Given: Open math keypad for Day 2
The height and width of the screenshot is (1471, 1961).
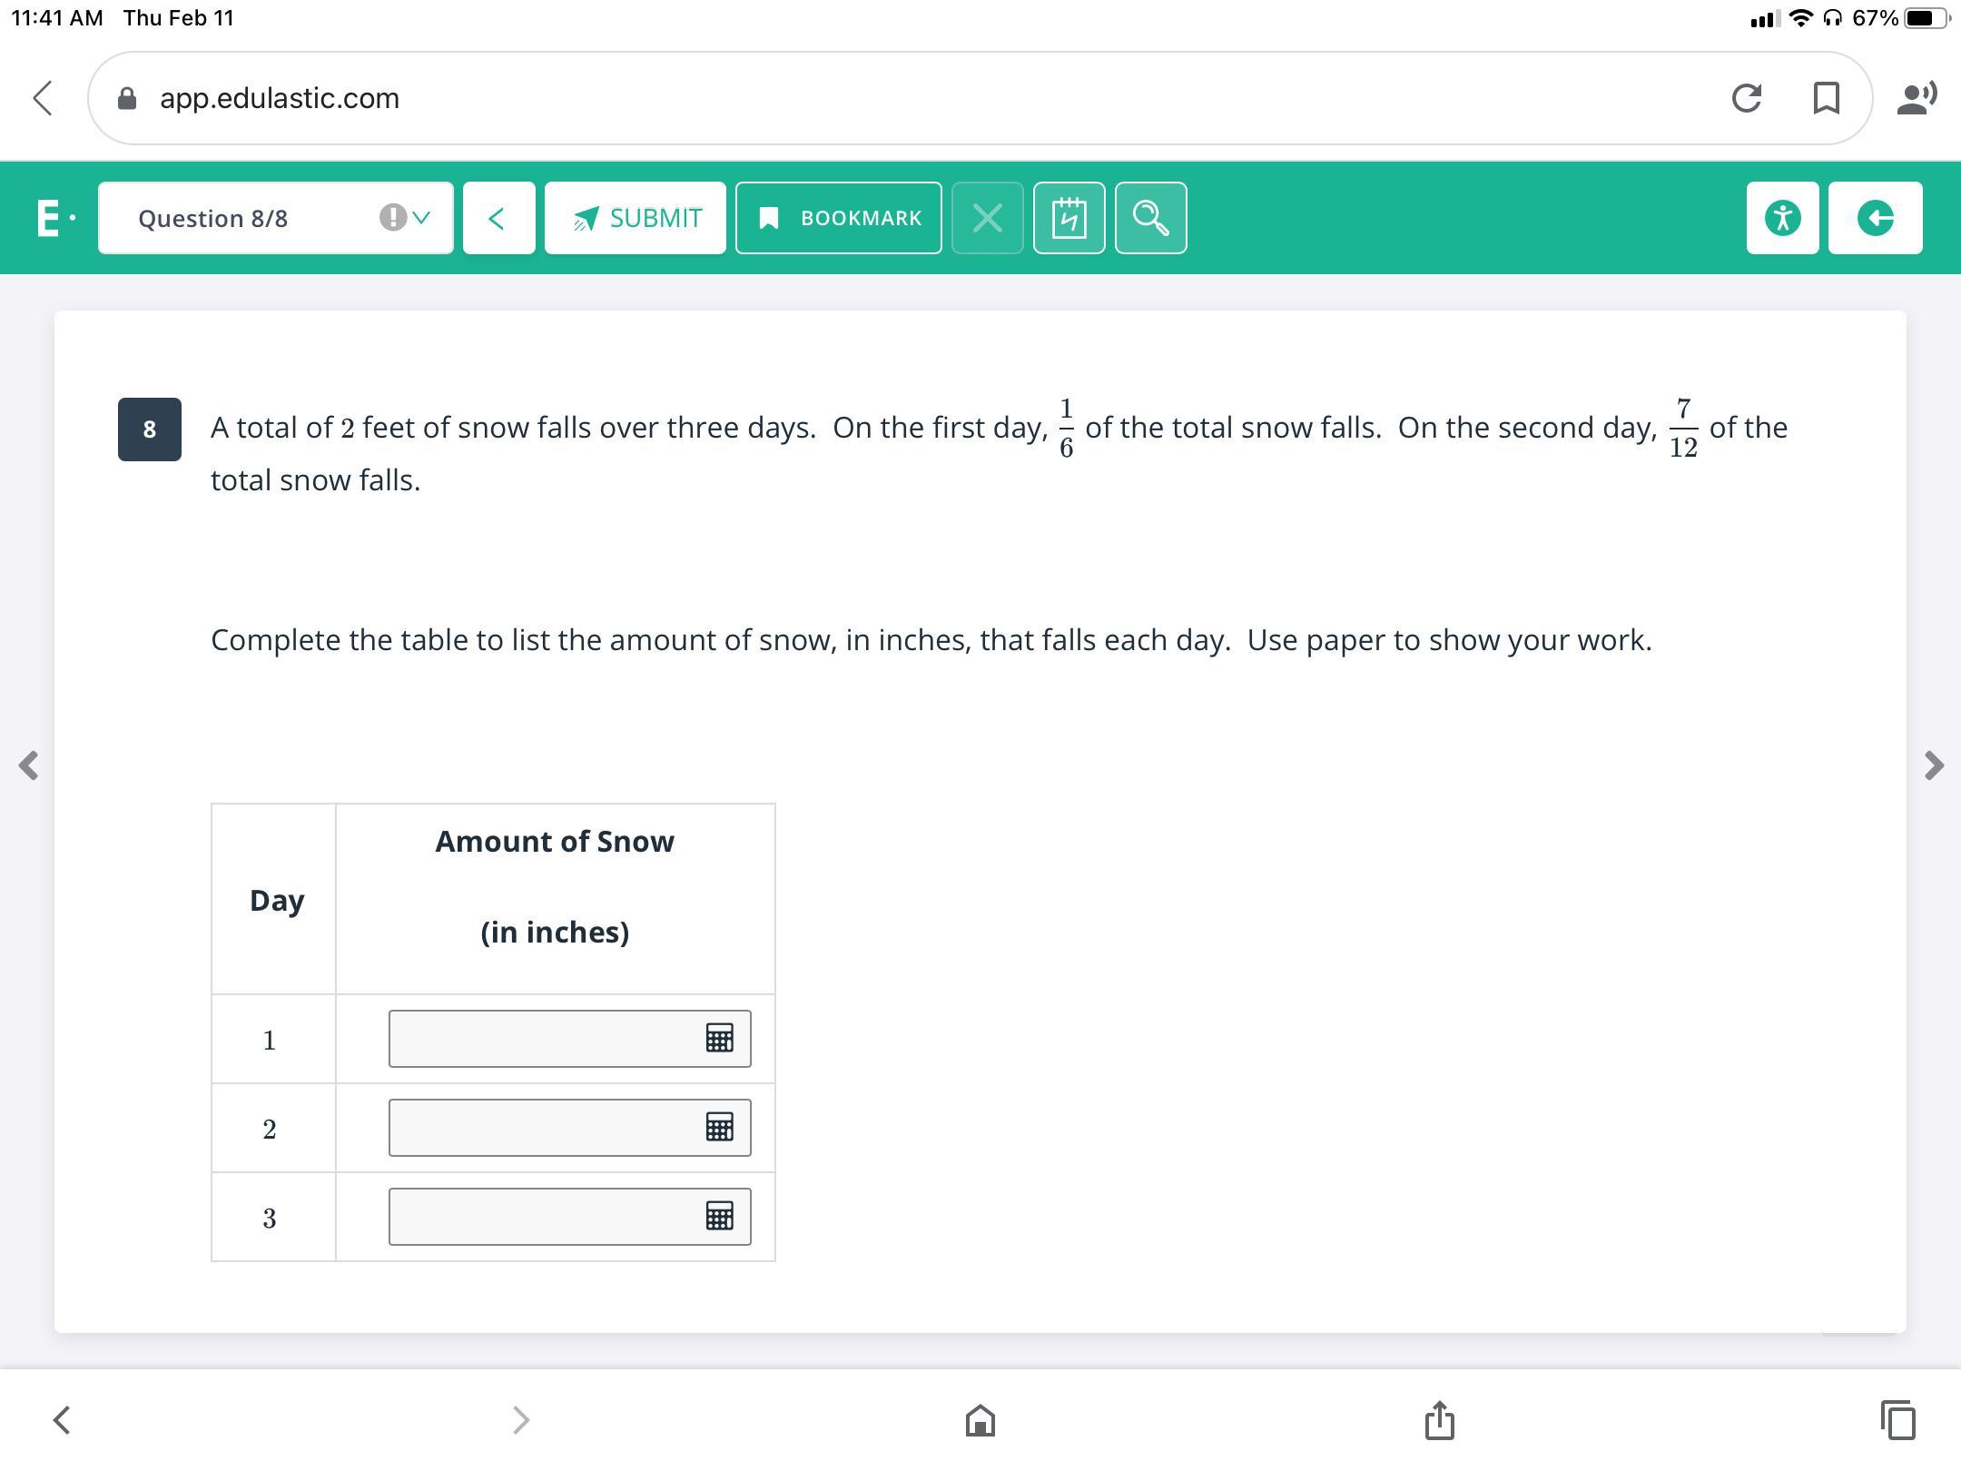Looking at the screenshot, I should pyautogui.click(x=719, y=1127).
